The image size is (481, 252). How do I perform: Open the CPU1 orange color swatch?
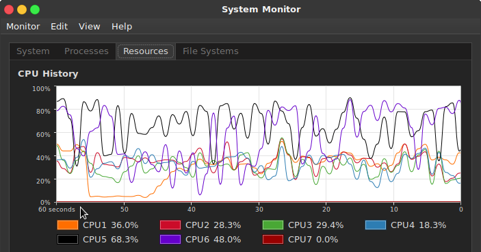point(68,225)
